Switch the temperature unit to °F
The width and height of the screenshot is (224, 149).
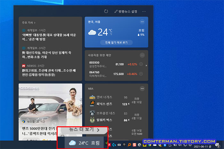[x=111, y=34]
